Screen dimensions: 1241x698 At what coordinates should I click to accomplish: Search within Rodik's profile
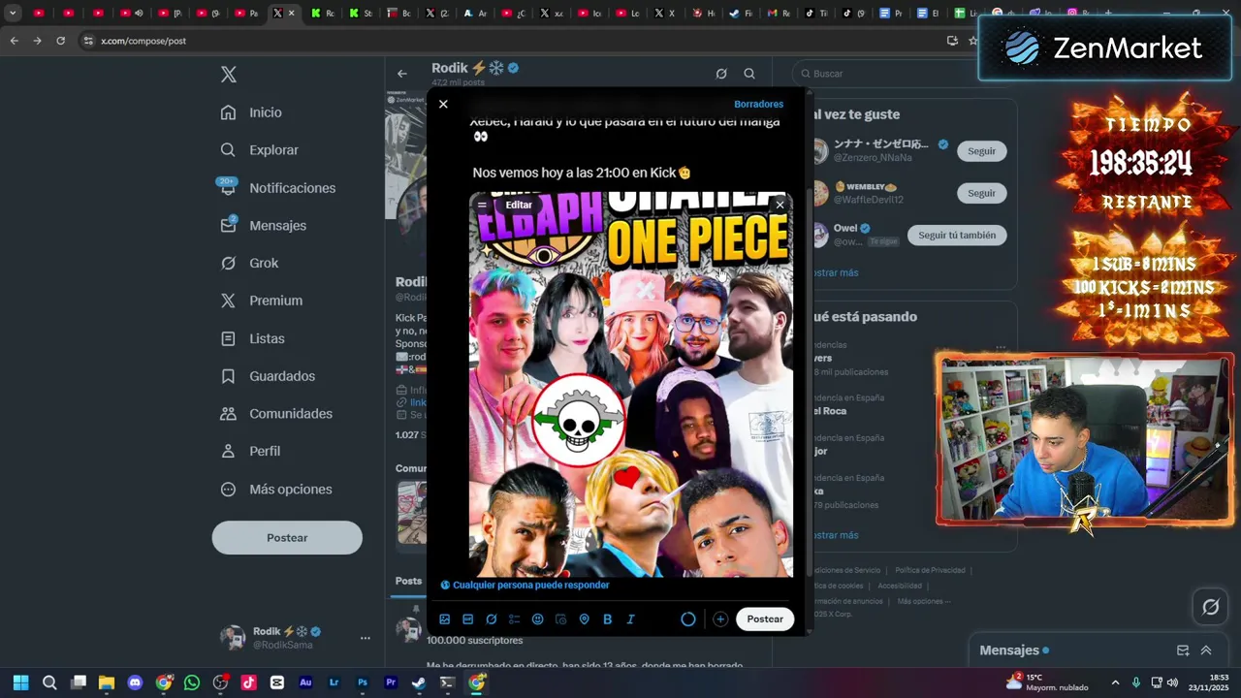pos(749,74)
